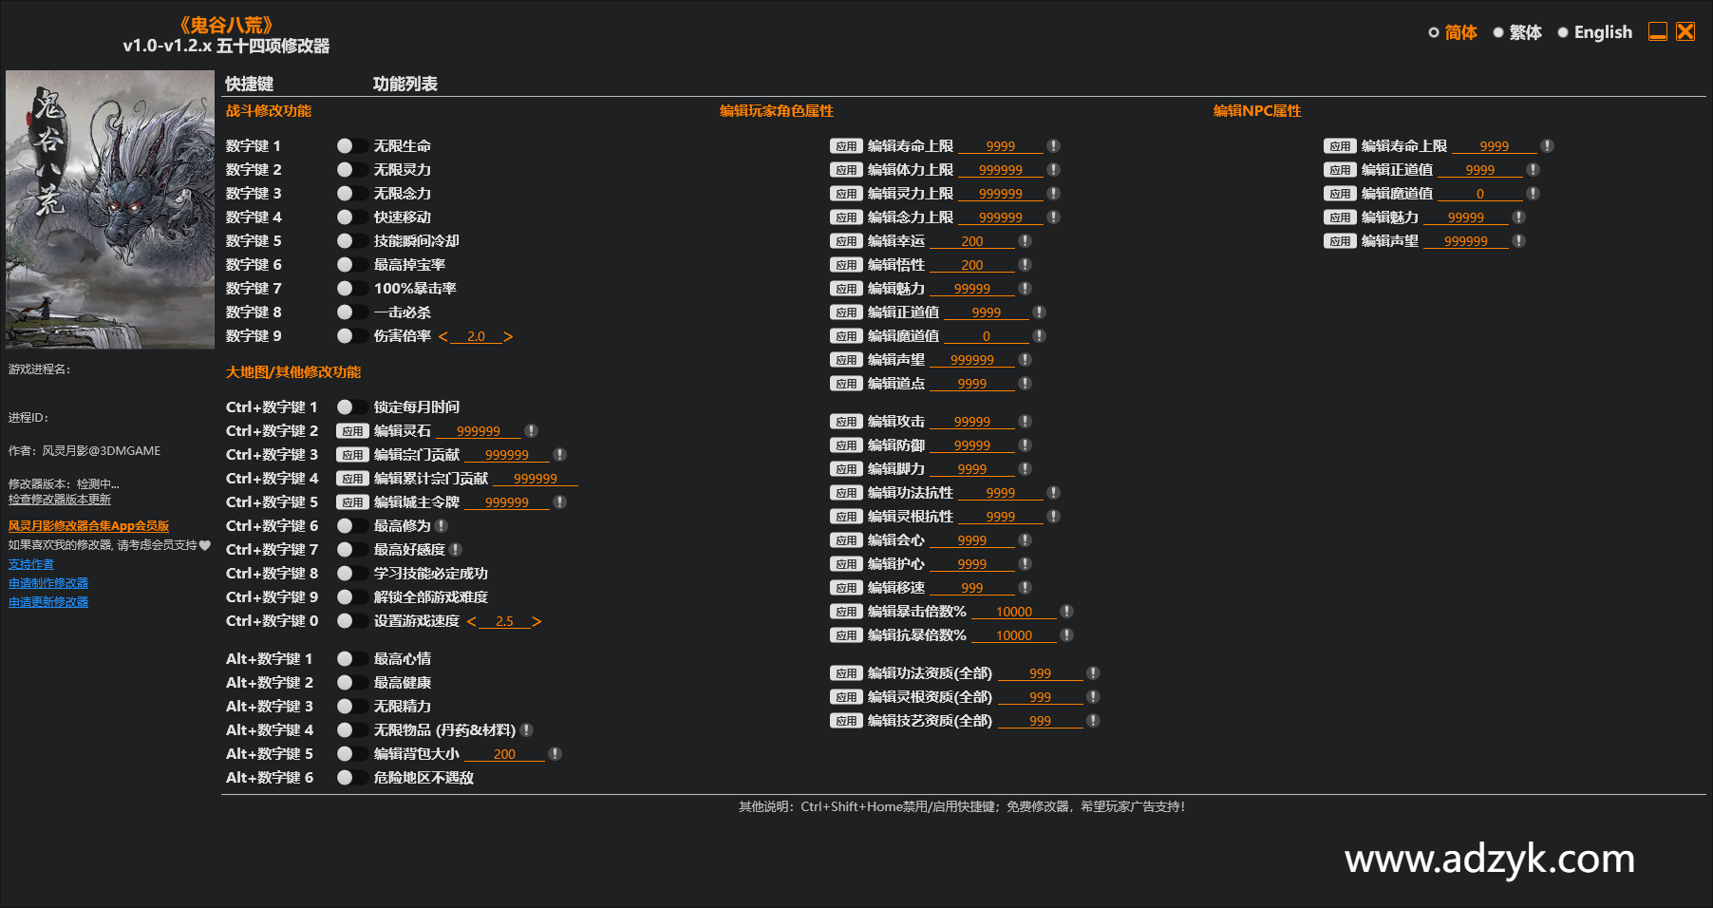Increase 设置游戏速度 with right arrow

click(x=536, y=621)
